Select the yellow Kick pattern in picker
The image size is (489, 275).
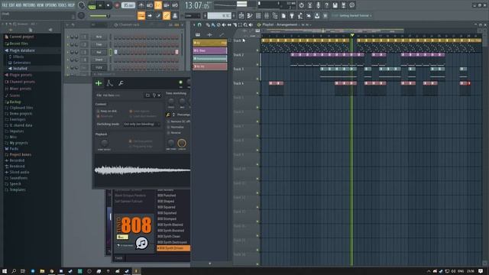click(x=210, y=43)
